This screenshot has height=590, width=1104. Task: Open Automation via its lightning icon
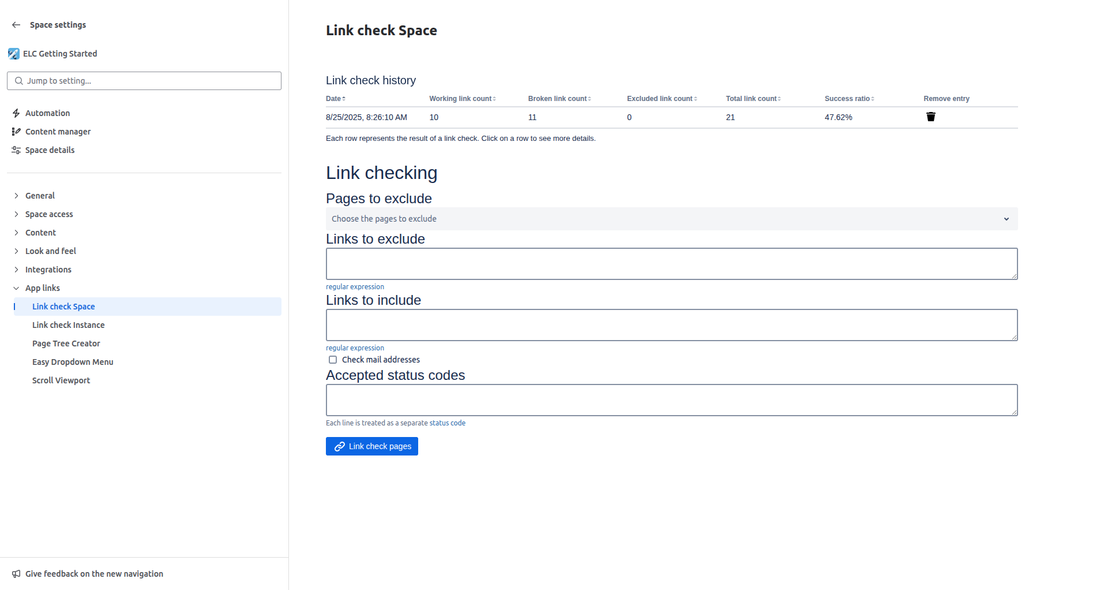(x=16, y=113)
